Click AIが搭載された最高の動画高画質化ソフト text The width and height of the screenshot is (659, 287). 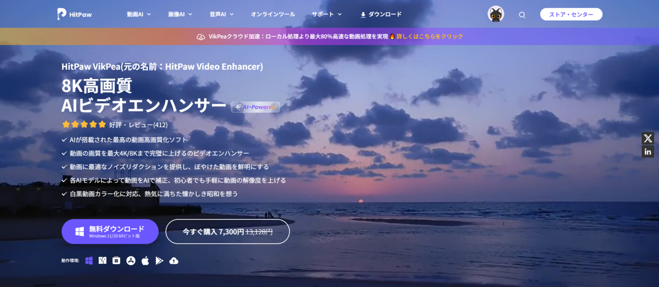coord(129,140)
